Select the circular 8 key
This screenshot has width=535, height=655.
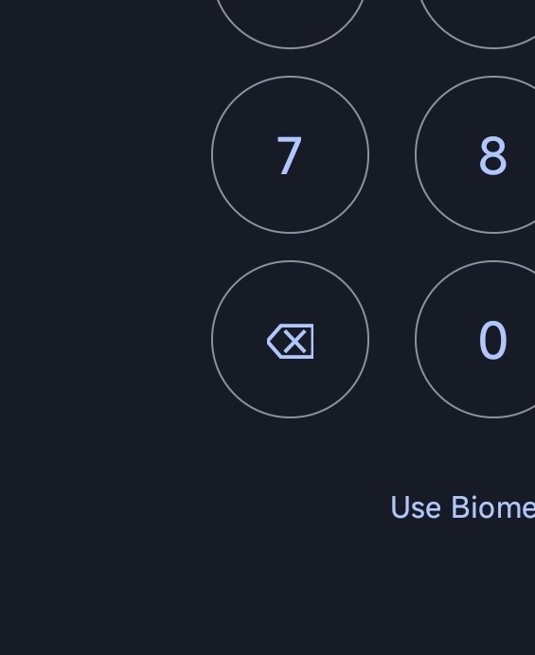(x=475, y=154)
